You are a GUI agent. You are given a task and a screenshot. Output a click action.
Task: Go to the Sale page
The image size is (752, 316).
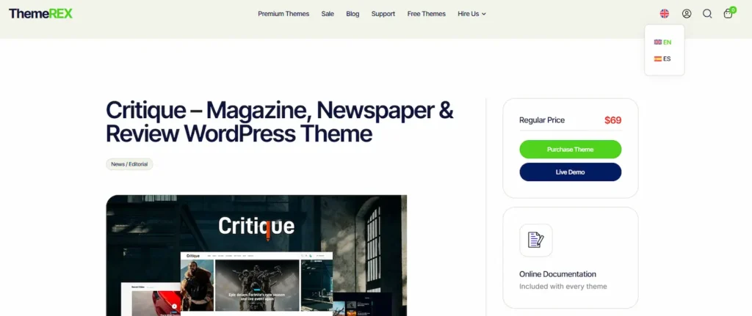point(328,14)
